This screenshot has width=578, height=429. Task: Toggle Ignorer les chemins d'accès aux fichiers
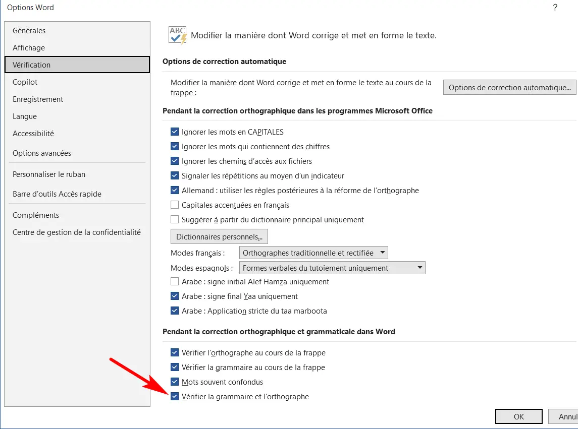175,161
